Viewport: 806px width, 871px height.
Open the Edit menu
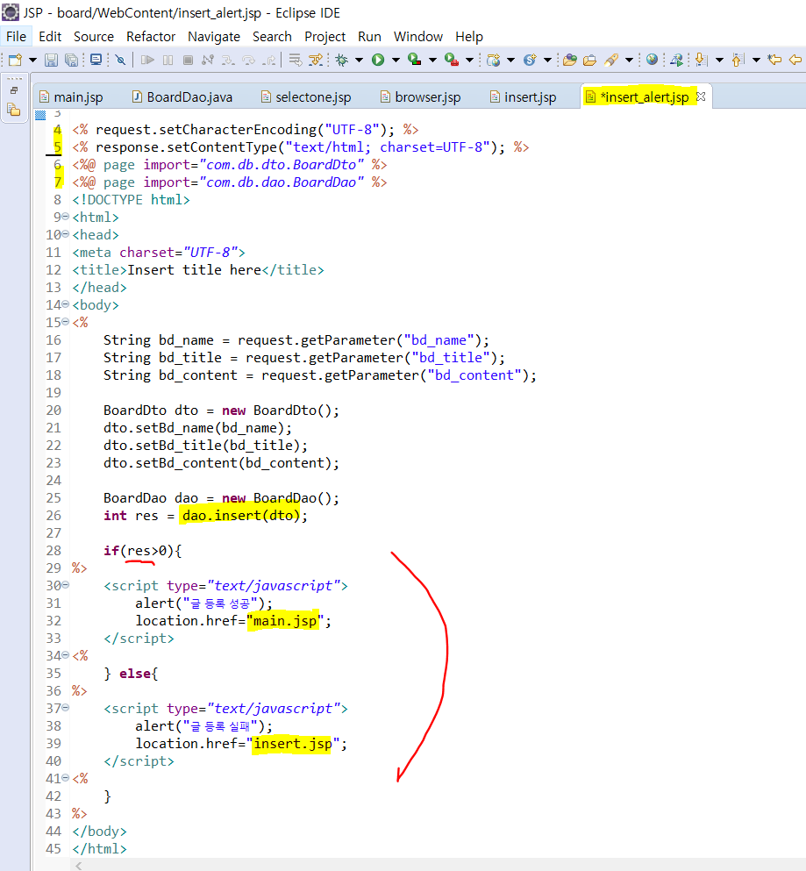point(50,37)
